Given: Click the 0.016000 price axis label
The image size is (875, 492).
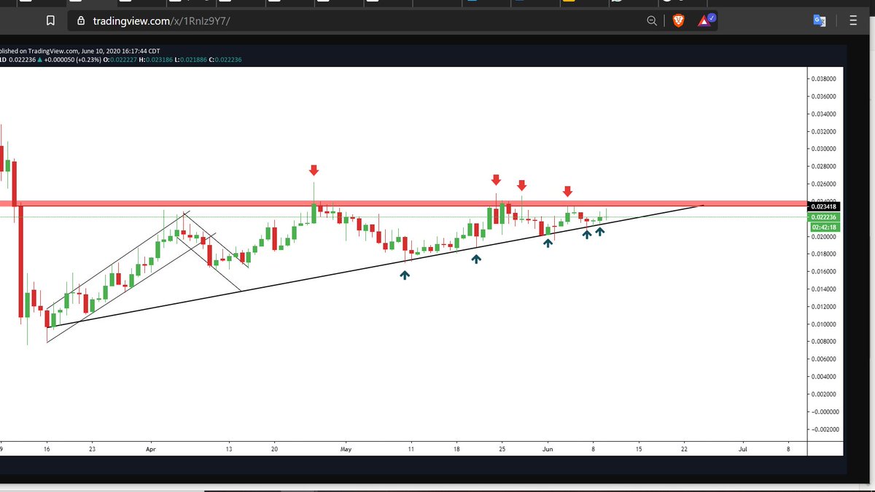Looking at the screenshot, I should (x=825, y=272).
